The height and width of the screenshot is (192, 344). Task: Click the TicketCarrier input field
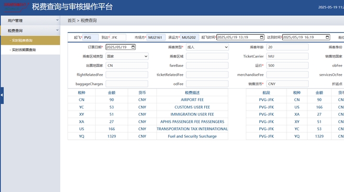pyautogui.click(x=287, y=56)
